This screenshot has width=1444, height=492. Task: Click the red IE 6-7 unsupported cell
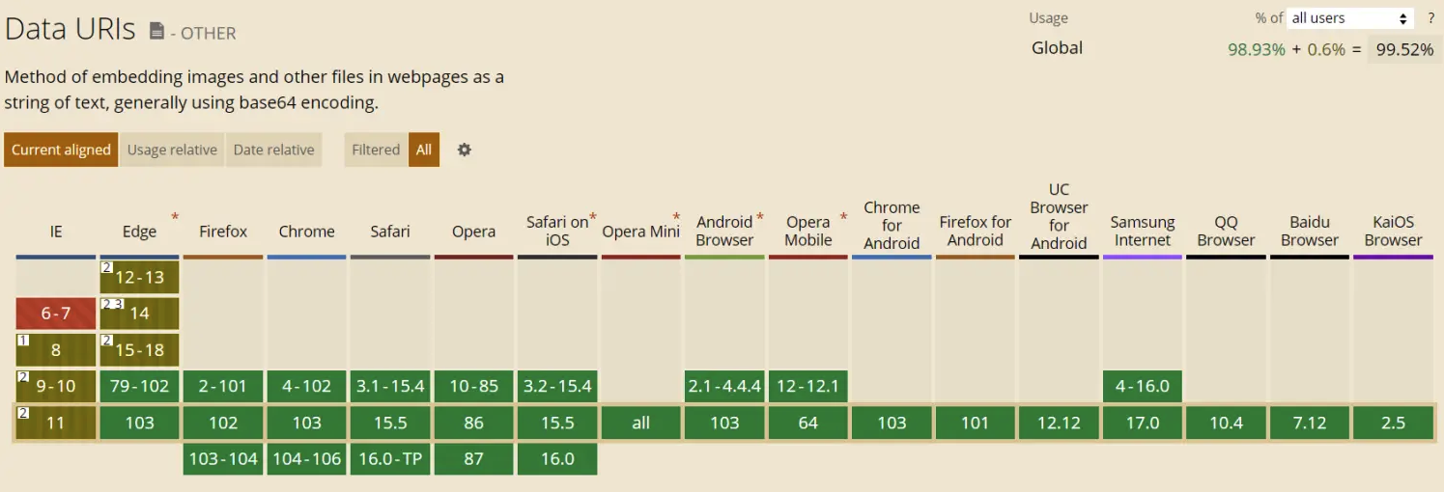(56, 314)
